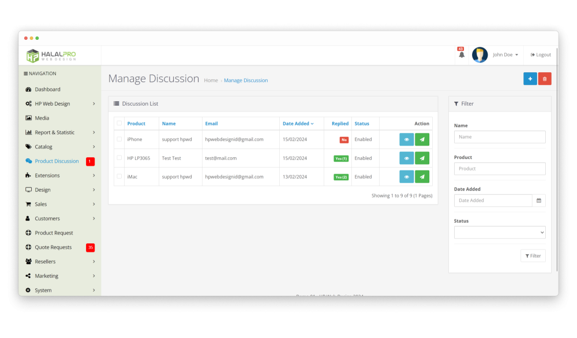The width and height of the screenshot is (577, 338).
Task: Check the checkbox for iPhone discussion
Action: click(x=119, y=139)
